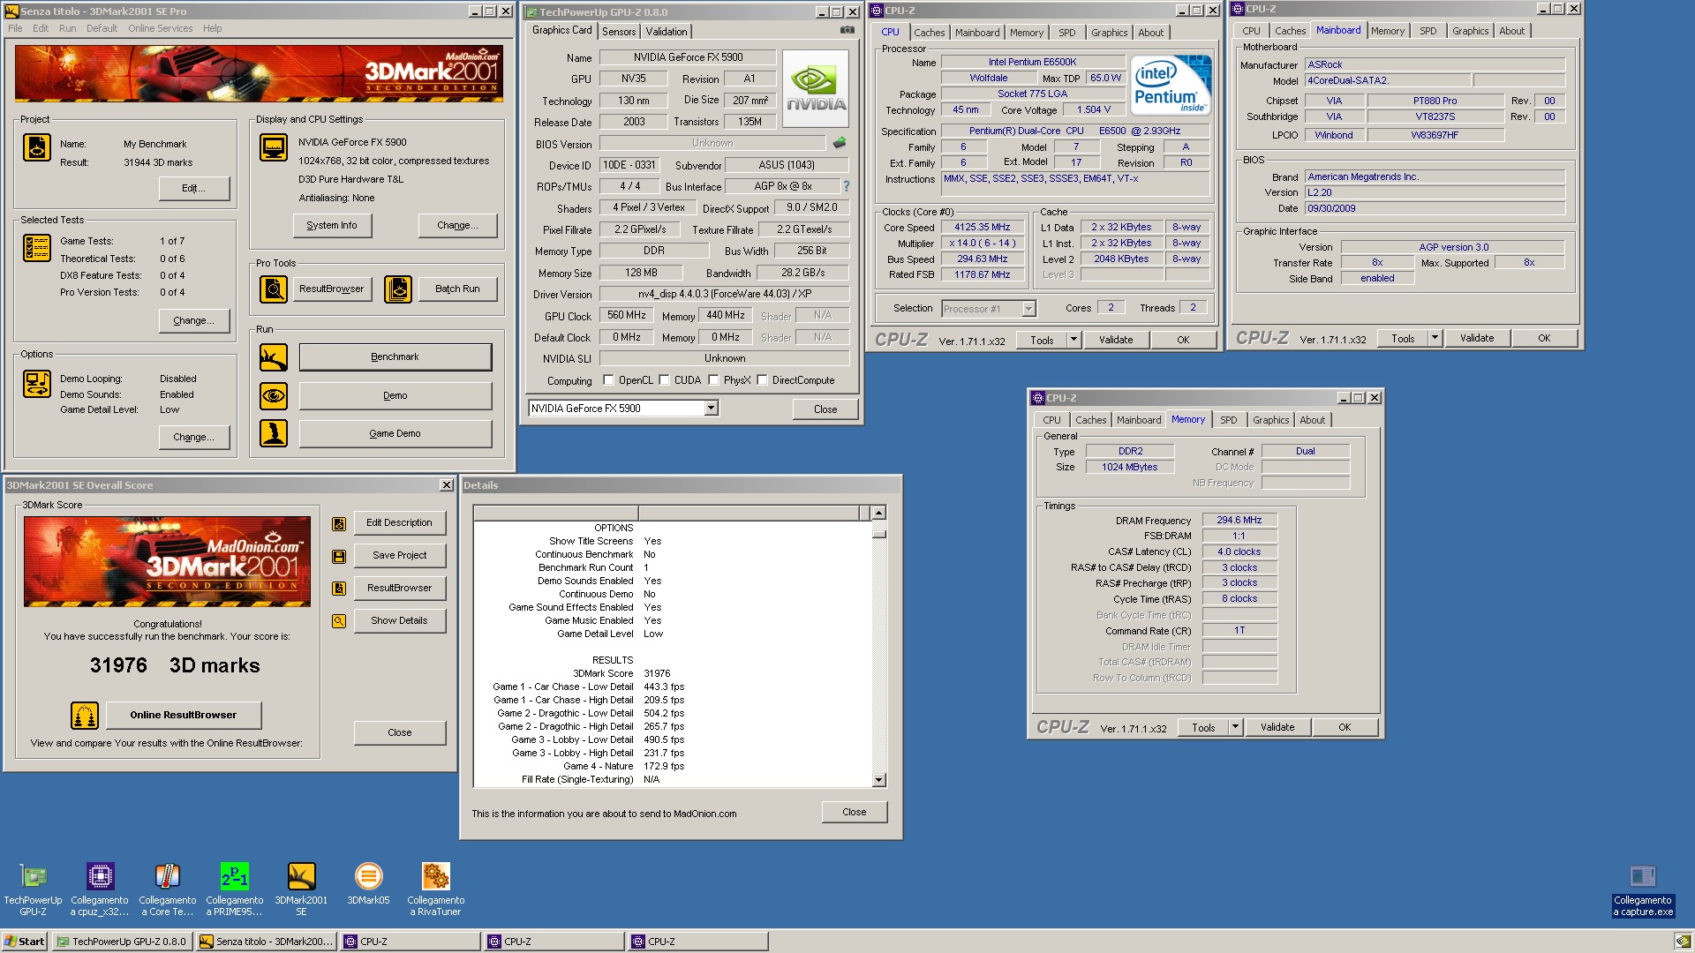Click the floppy icon beside Save Project

[339, 556]
